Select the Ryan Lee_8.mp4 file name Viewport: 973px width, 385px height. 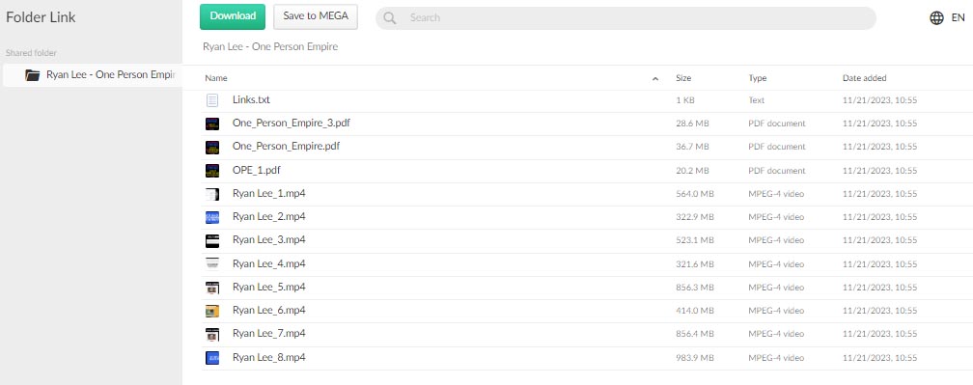pyautogui.click(x=268, y=357)
